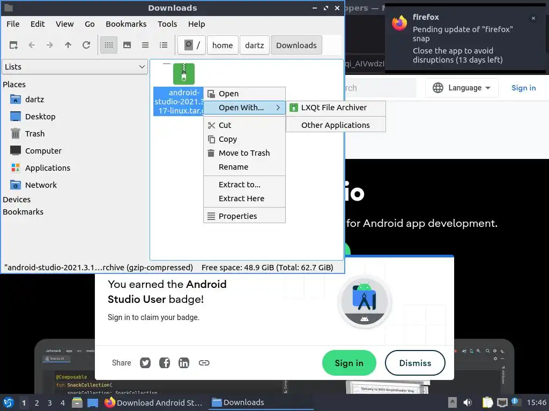
Task: Switch to detailed list view
Action: tap(164, 45)
